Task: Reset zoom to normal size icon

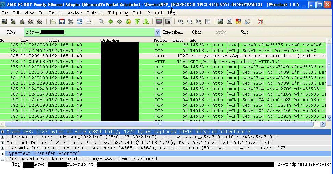Action: pyautogui.click(x=199, y=22)
